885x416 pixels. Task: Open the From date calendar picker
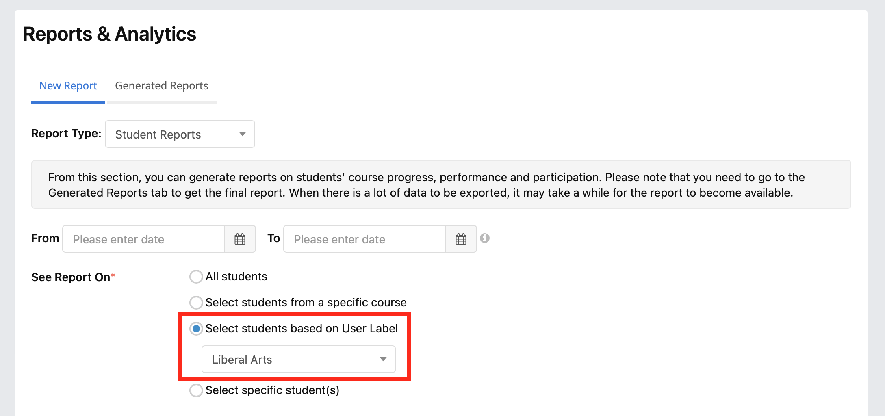[240, 239]
